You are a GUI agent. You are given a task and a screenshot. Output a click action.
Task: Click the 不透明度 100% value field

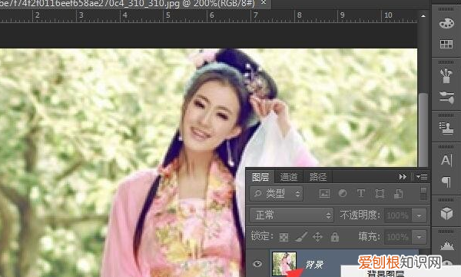pyautogui.click(x=398, y=215)
